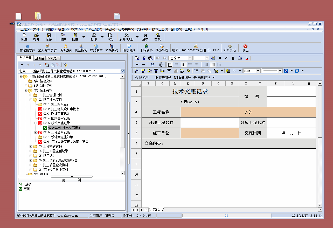
Task: Click the cut scissors icon
Action: pyautogui.click(x=144, y=58)
